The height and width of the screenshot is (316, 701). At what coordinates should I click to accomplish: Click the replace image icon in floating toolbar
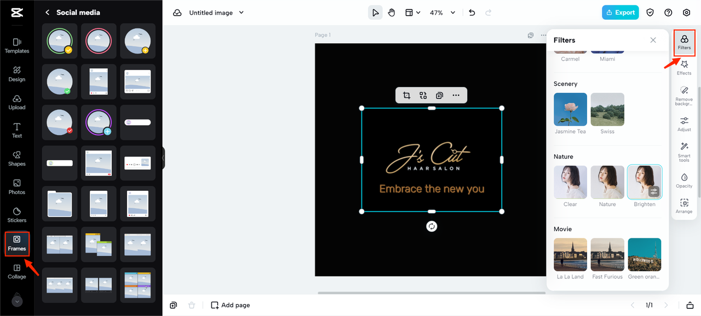pyautogui.click(x=423, y=95)
